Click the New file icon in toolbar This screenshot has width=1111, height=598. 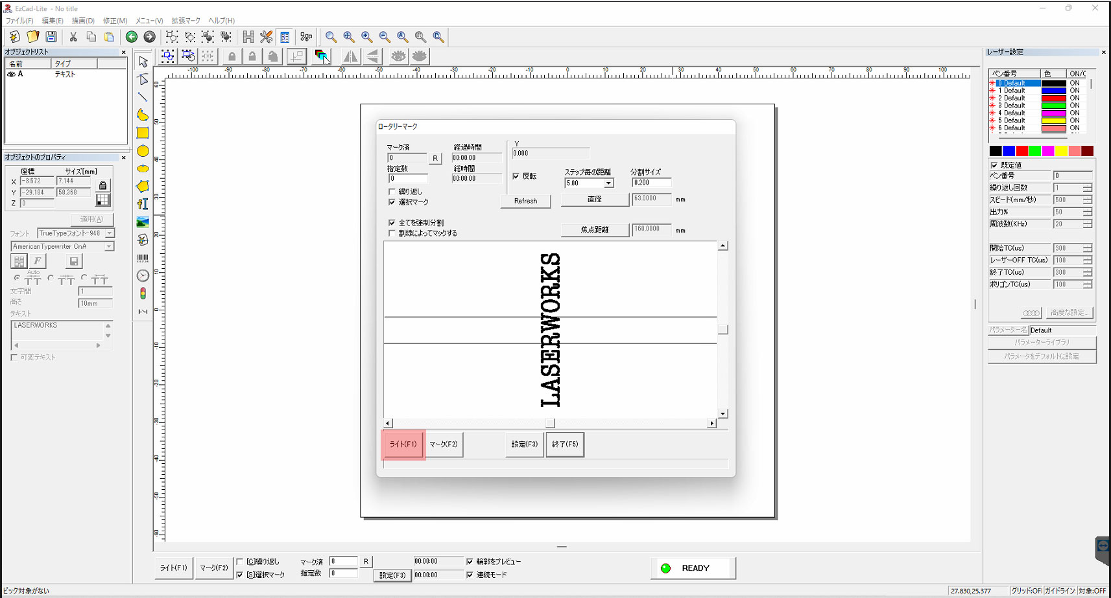coord(14,37)
